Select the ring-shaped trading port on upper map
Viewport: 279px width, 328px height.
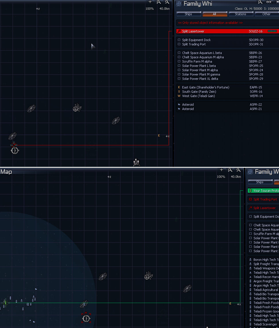(15, 150)
